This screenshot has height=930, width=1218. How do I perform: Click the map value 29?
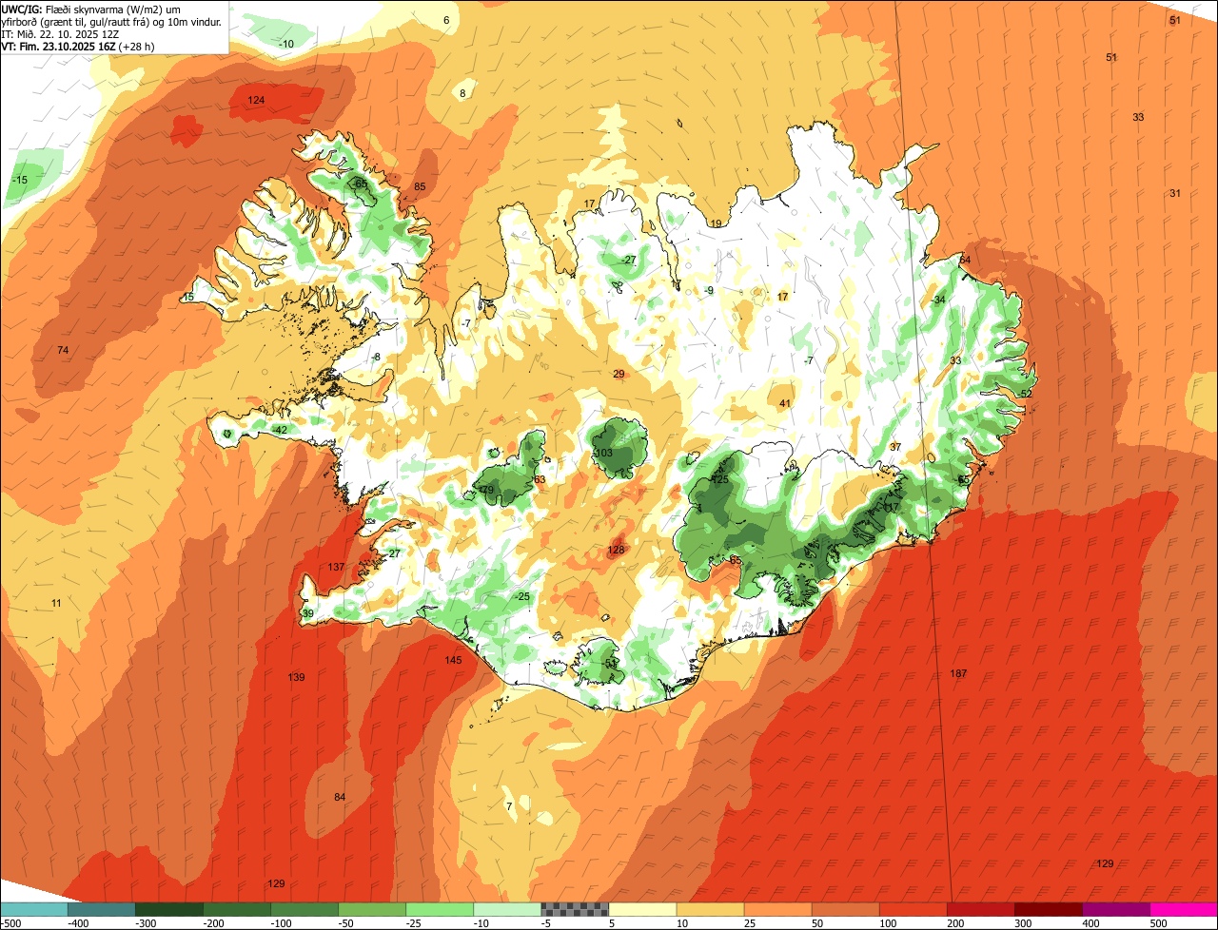pyautogui.click(x=619, y=374)
